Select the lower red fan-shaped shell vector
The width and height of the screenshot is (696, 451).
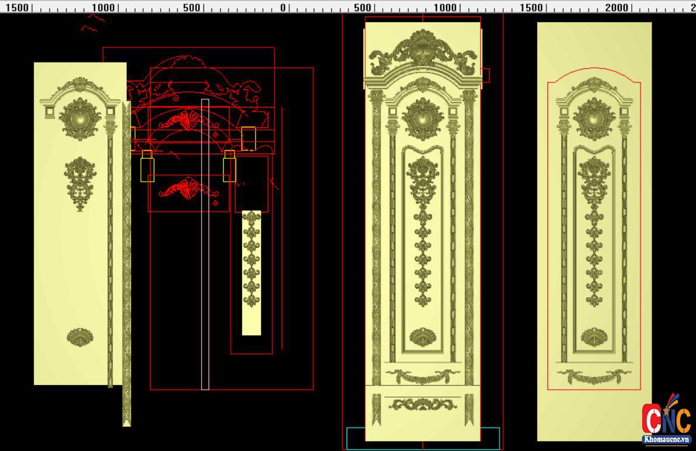(x=185, y=188)
